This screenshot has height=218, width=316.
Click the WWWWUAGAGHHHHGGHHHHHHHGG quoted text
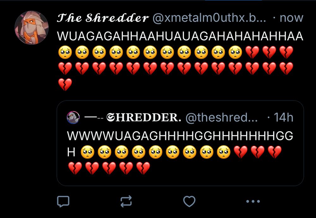point(180,136)
